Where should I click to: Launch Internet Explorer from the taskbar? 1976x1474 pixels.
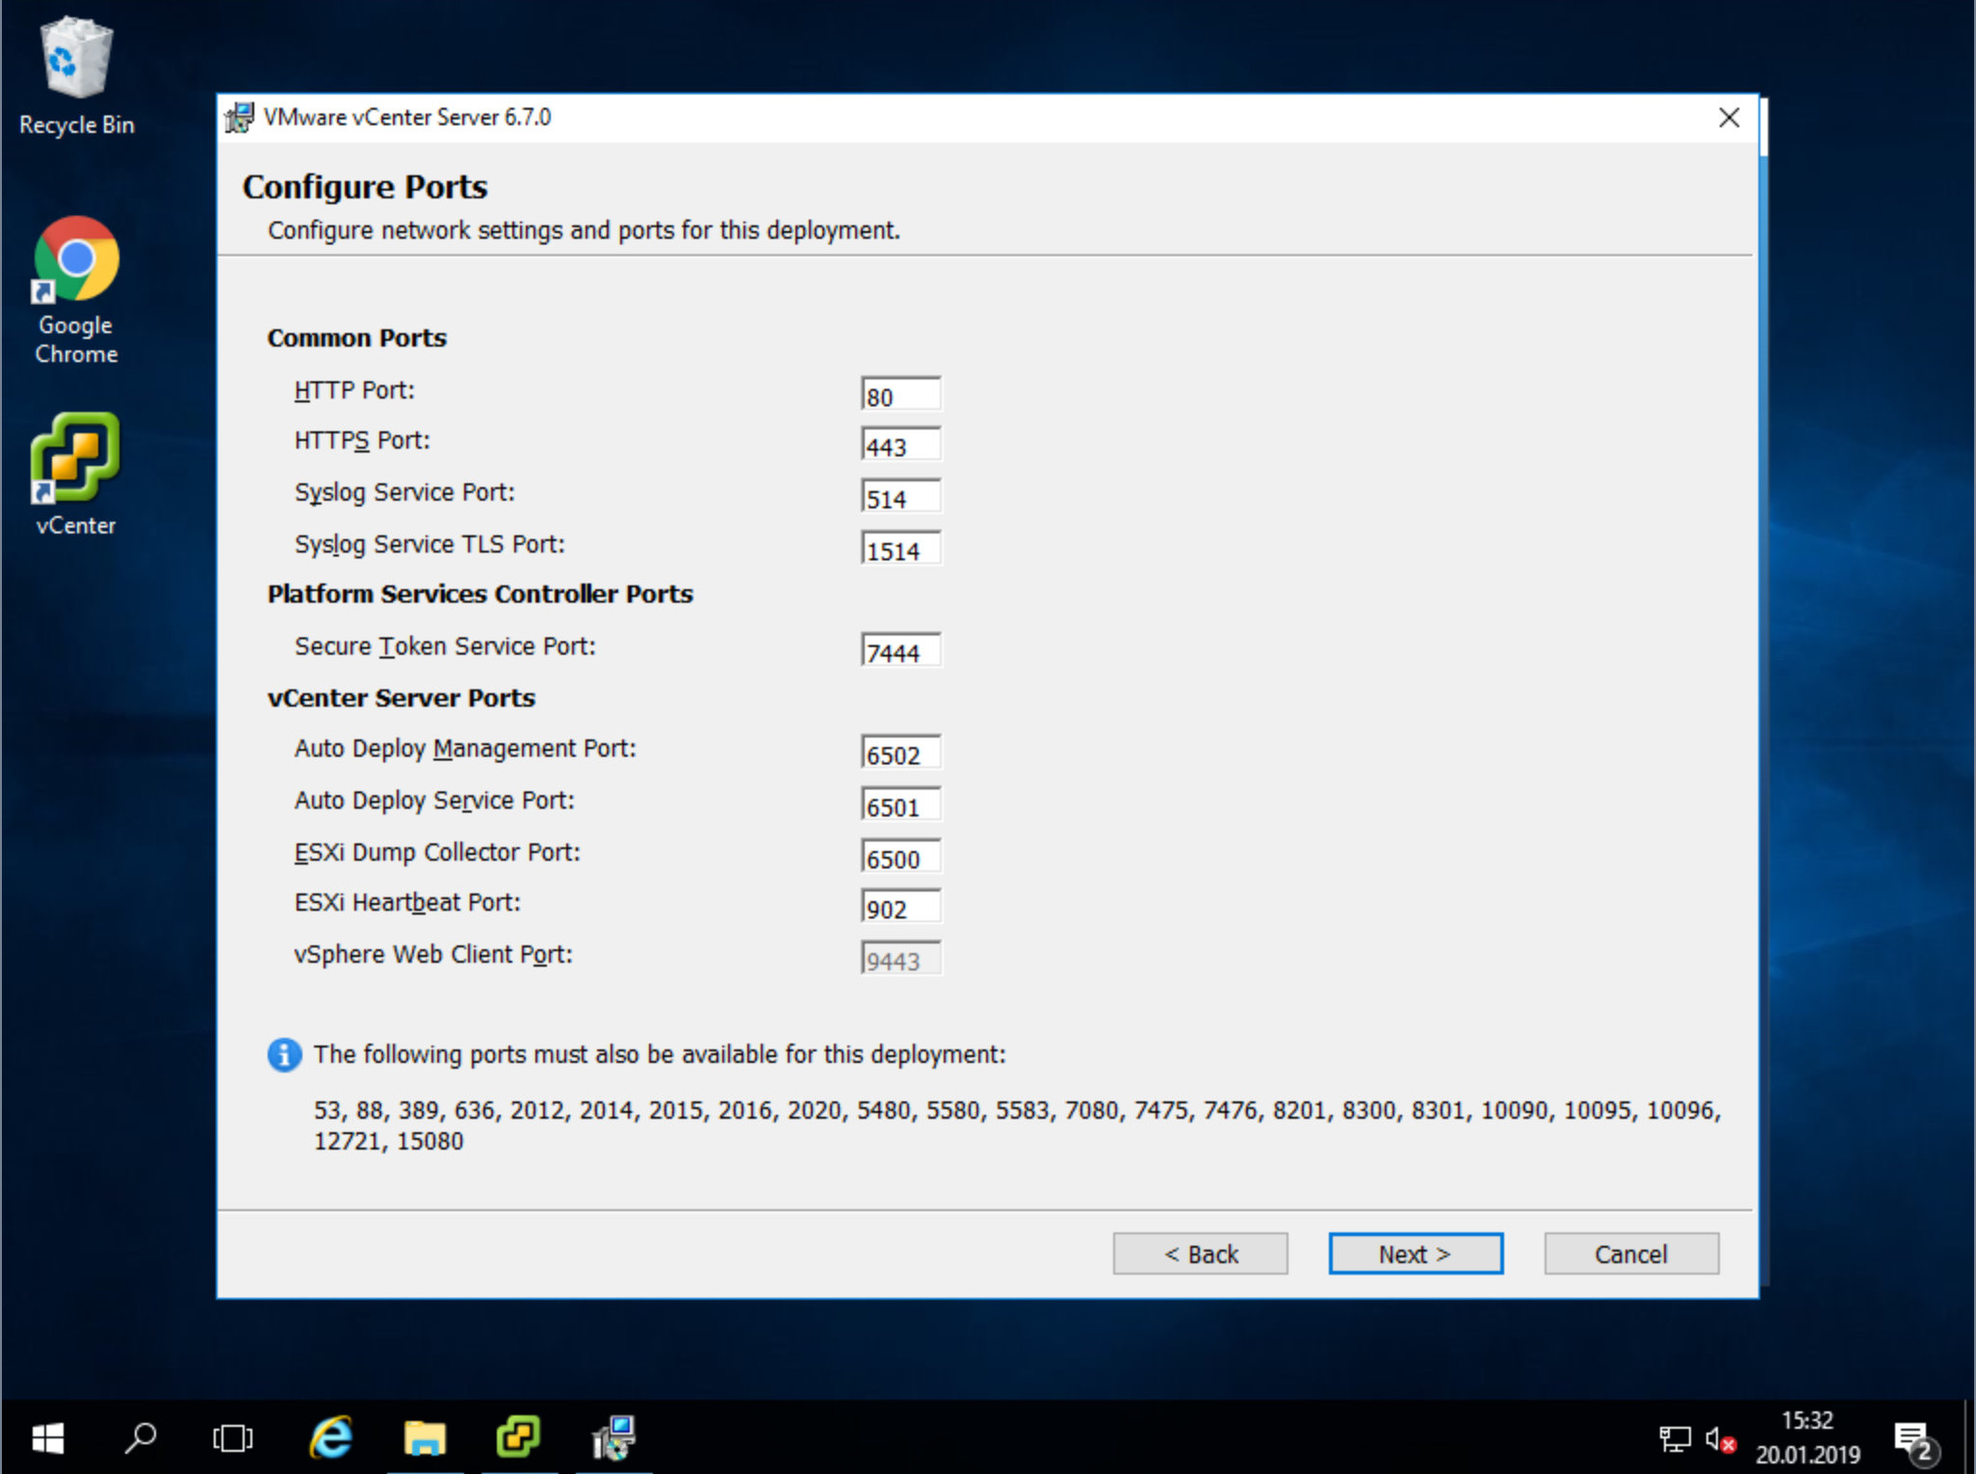[330, 1438]
